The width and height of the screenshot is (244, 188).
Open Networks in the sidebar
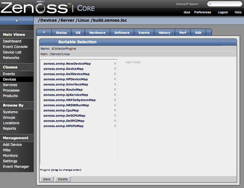[x=11, y=58]
